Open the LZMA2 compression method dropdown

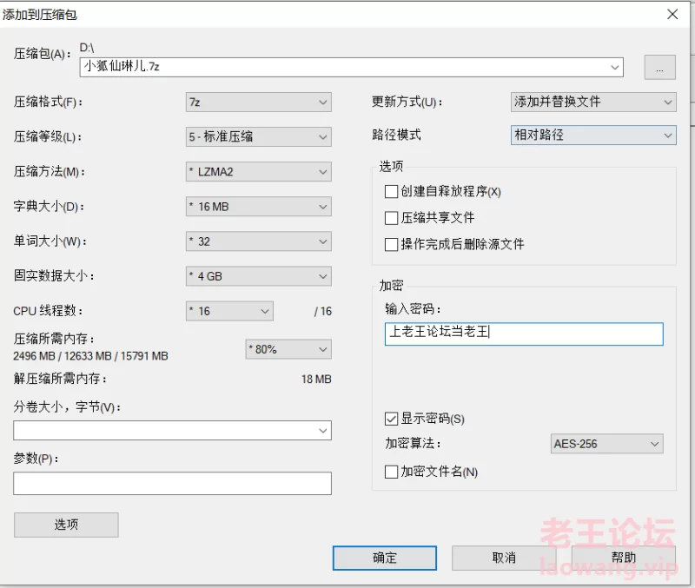[x=258, y=171]
